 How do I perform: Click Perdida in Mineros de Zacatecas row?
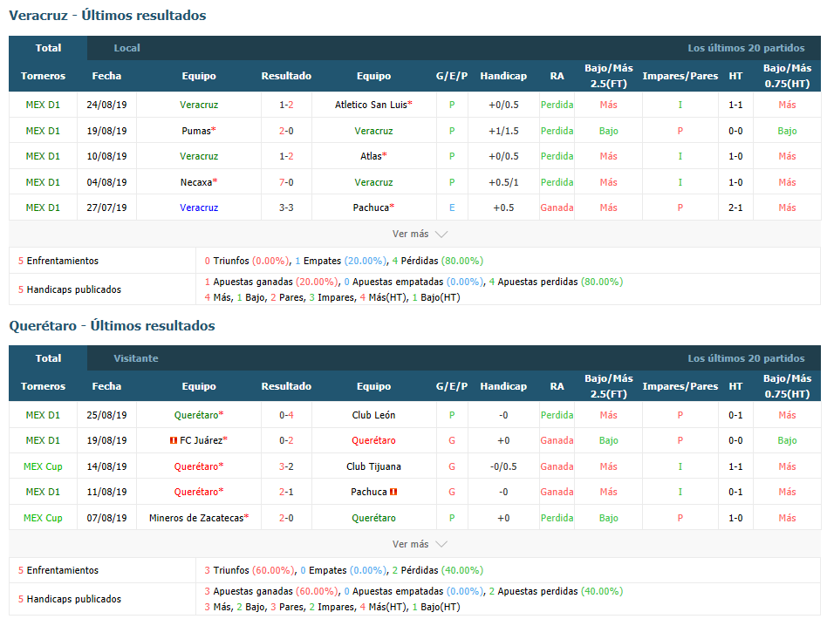(557, 518)
